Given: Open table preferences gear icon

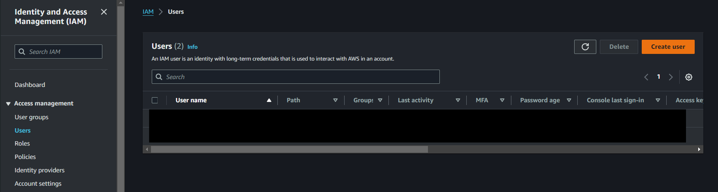Looking at the screenshot, I should (x=688, y=77).
